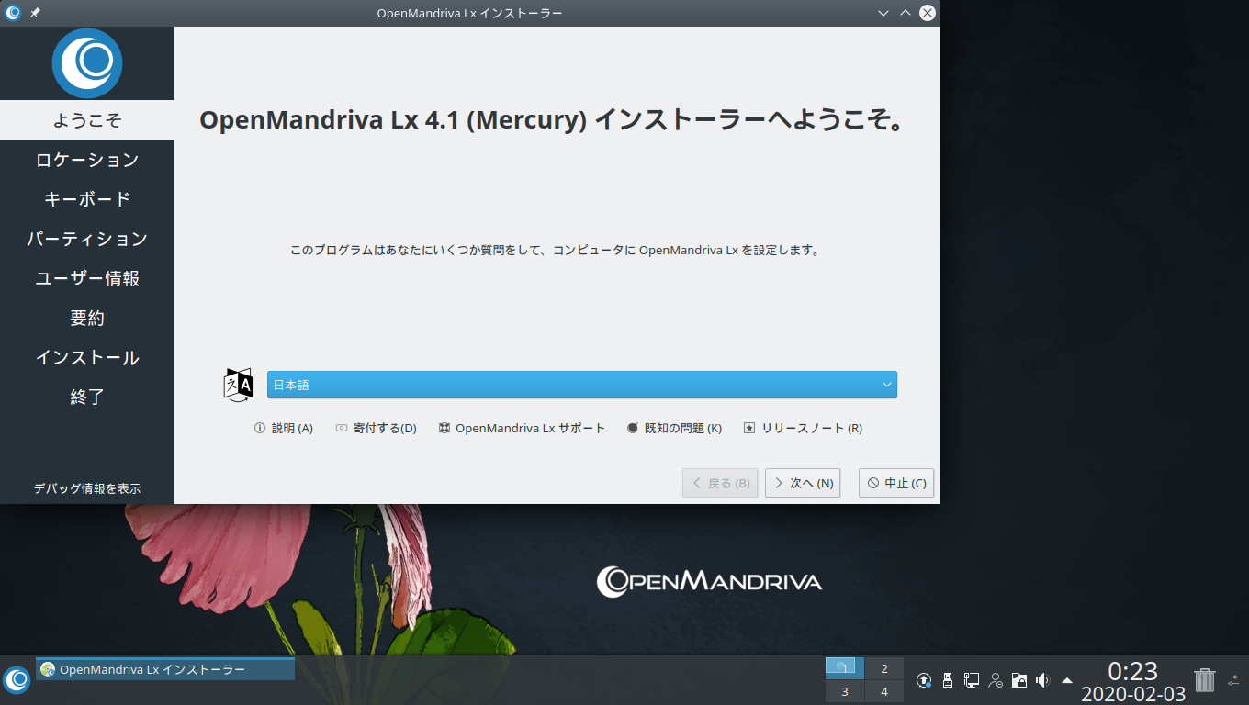Image resolution: width=1249 pixels, height=705 pixels.
Task: Click the language translation icon beside the dropdown
Action: pyautogui.click(x=238, y=385)
